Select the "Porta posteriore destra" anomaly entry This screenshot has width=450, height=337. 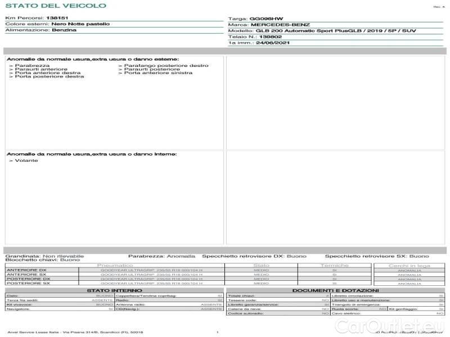tap(49, 76)
